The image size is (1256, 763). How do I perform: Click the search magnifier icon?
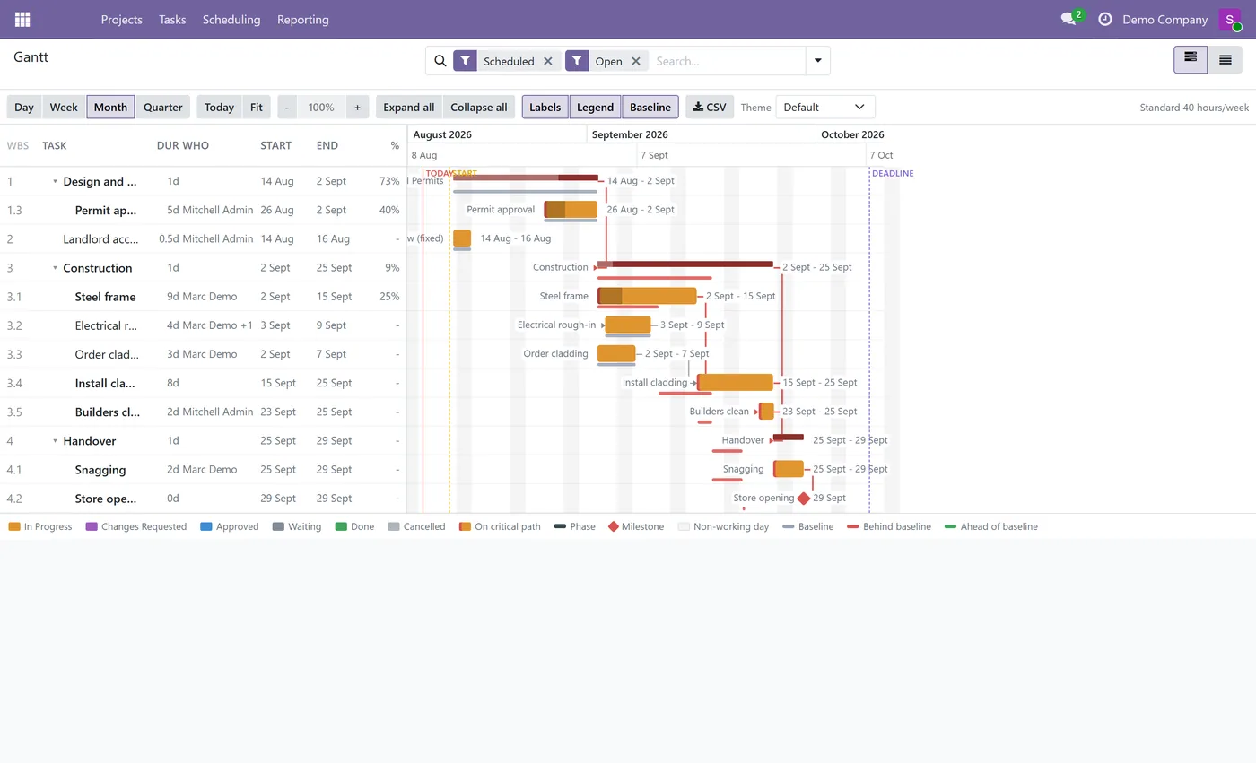(x=440, y=61)
